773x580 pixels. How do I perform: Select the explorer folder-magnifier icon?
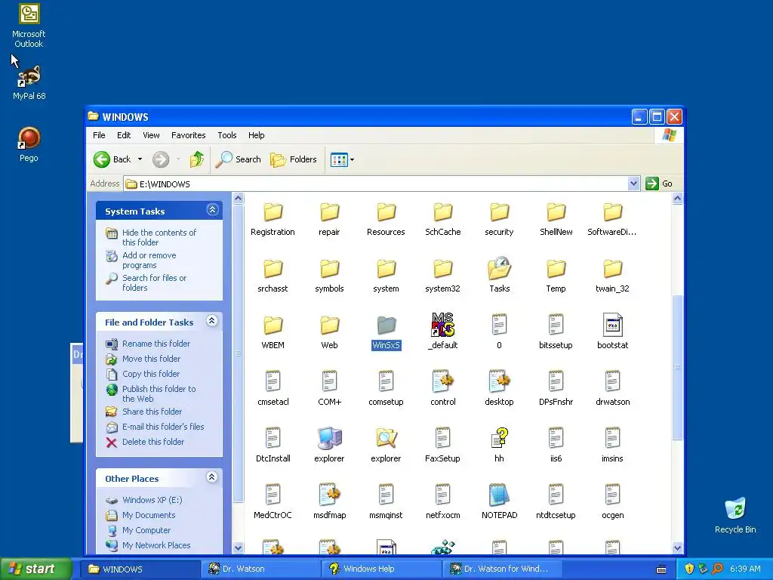pos(386,445)
